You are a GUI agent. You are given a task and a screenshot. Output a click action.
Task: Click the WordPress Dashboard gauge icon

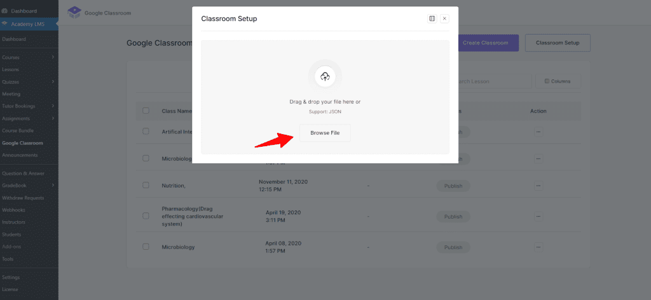[5, 11]
